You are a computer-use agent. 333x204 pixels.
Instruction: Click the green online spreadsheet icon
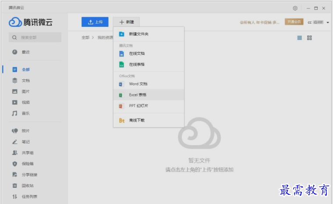[121, 64]
